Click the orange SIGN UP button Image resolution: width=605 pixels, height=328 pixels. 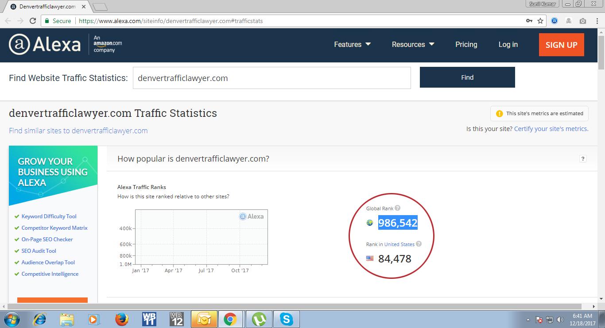pos(561,44)
